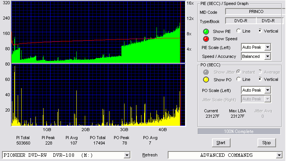Open Jitter Scale (Right) dropdown arrow
286x161 pixels.
point(267,99)
